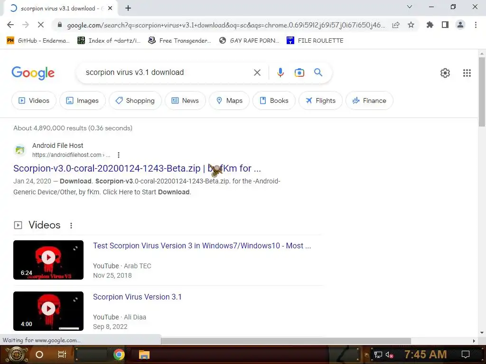This screenshot has height=364, width=486.
Task: Open the Scorpion Virus Version 3.1 link
Action: (137, 297)
